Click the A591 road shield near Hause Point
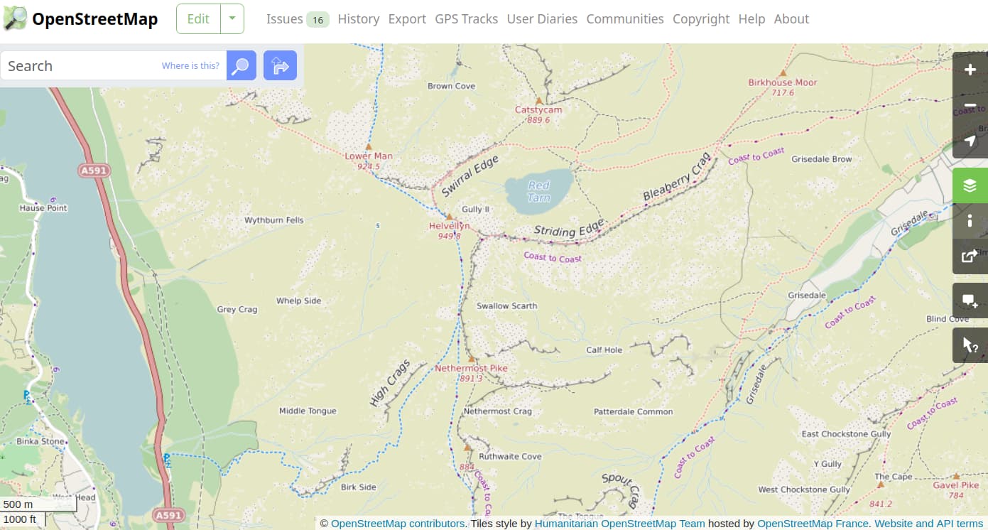The height and width of the screenshot is (530, 988). point(92,171)
